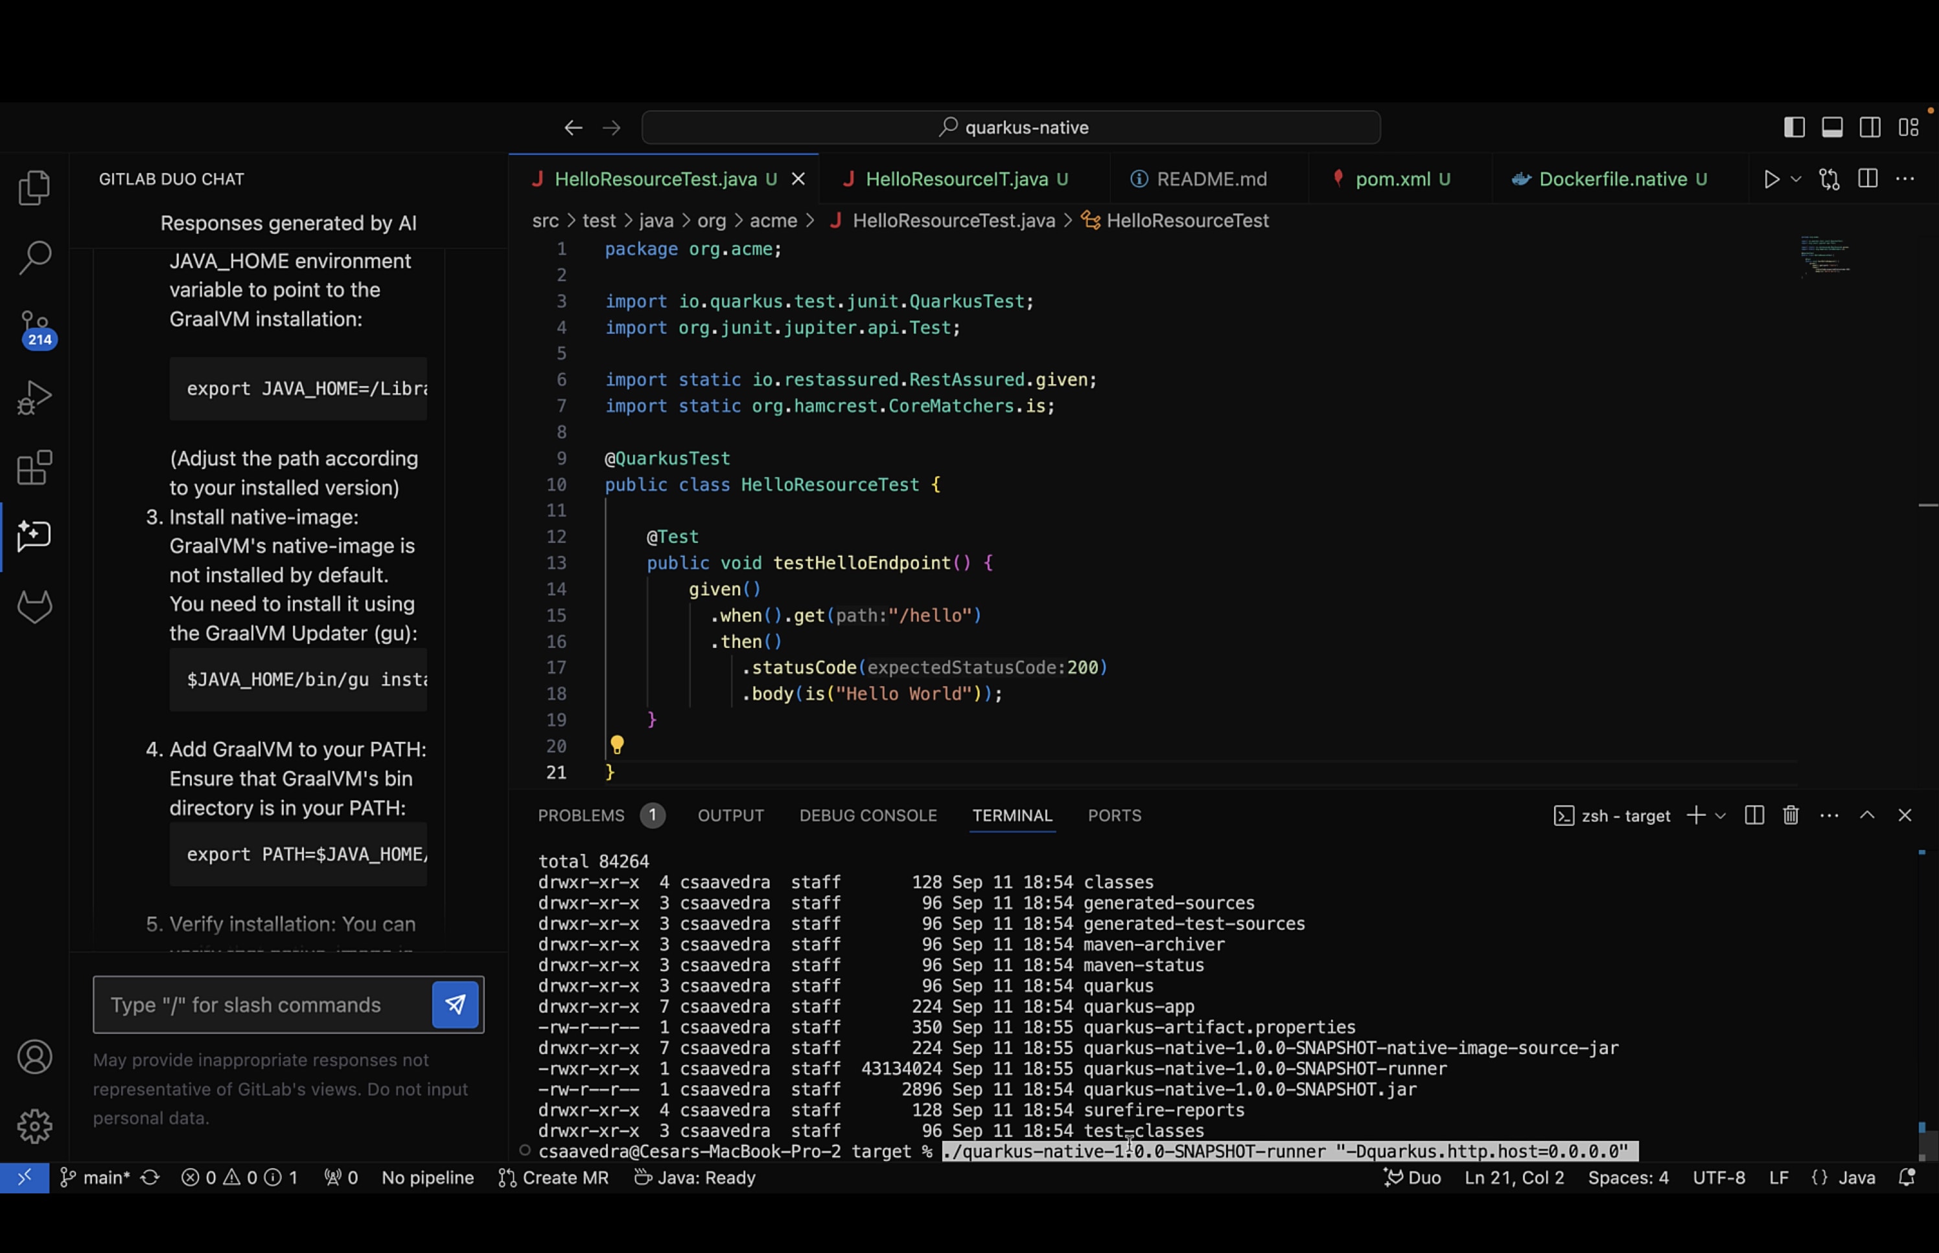
Task: Change encoding via UTF-8 status item
Action: click(x=1719, y=1177)
